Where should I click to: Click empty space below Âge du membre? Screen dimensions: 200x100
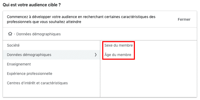(x=148, y=78)
